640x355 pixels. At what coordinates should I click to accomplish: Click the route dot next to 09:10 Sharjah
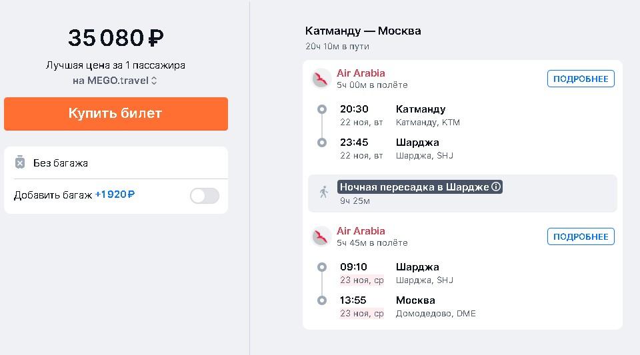pos(322,267)
